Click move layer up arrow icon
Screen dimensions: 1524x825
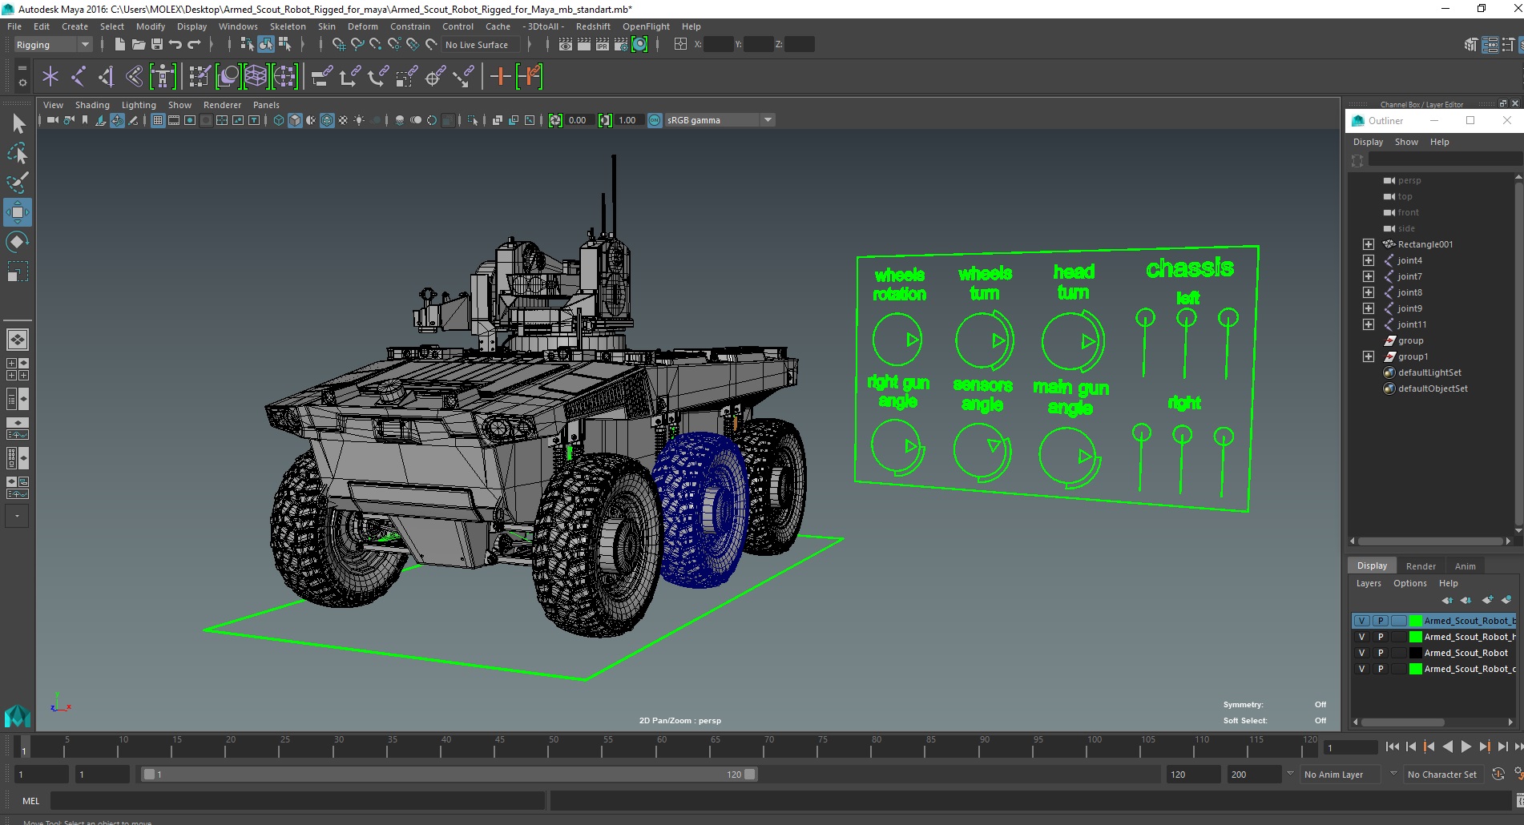pos(1447,600)
